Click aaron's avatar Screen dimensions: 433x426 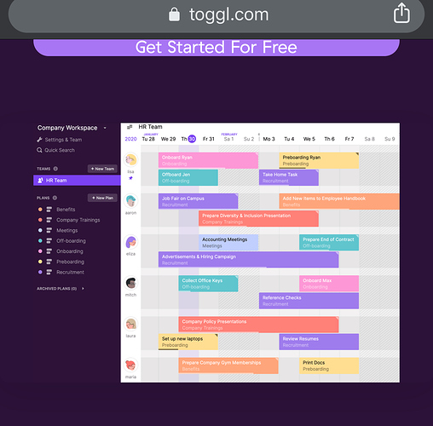pyautogui.click(x=130, y=201)
